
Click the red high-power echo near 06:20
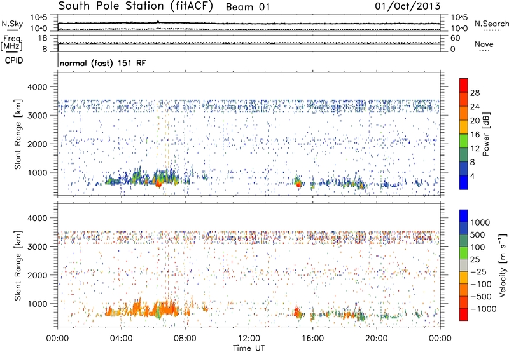pos(158,184)
